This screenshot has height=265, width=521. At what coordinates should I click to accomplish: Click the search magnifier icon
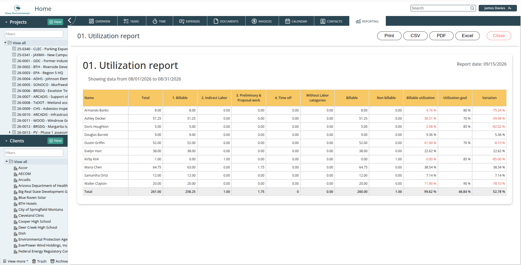pyautogui.click(x=472, y=8)
